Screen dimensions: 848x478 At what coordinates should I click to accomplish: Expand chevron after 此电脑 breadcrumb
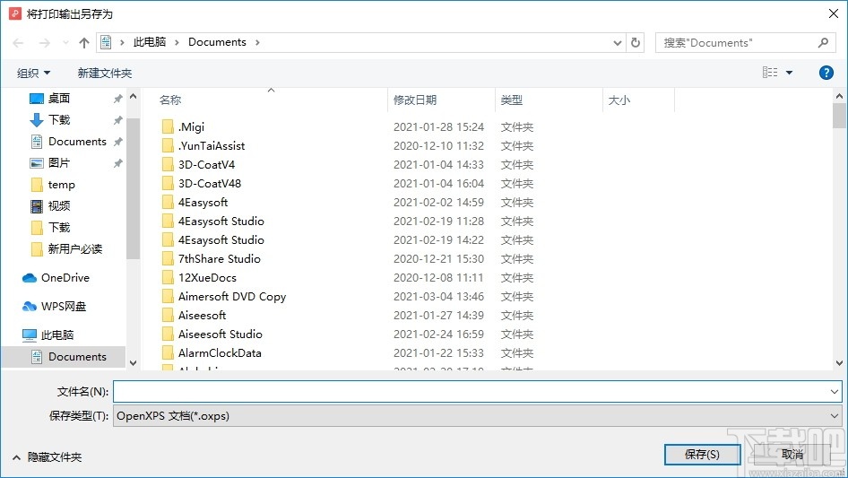(x=177, y=42)
